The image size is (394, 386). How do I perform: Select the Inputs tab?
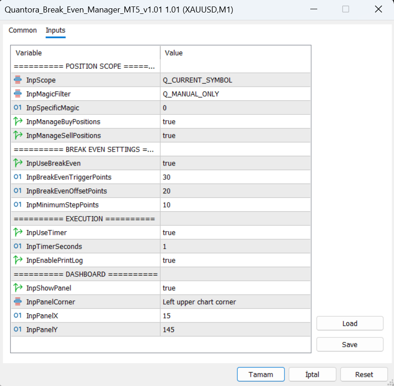coord(55,31)
